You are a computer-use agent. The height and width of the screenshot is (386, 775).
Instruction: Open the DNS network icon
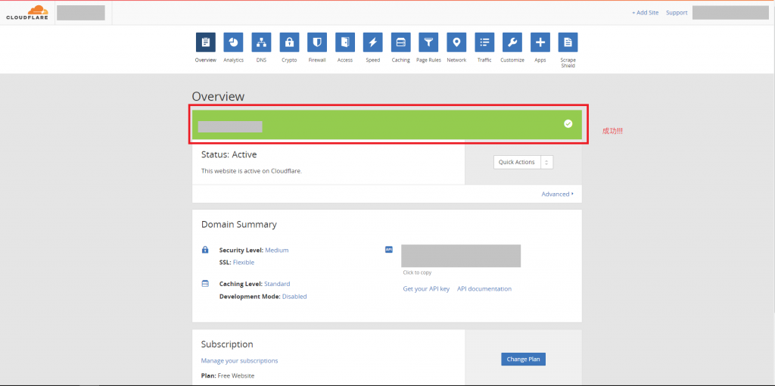261,42
